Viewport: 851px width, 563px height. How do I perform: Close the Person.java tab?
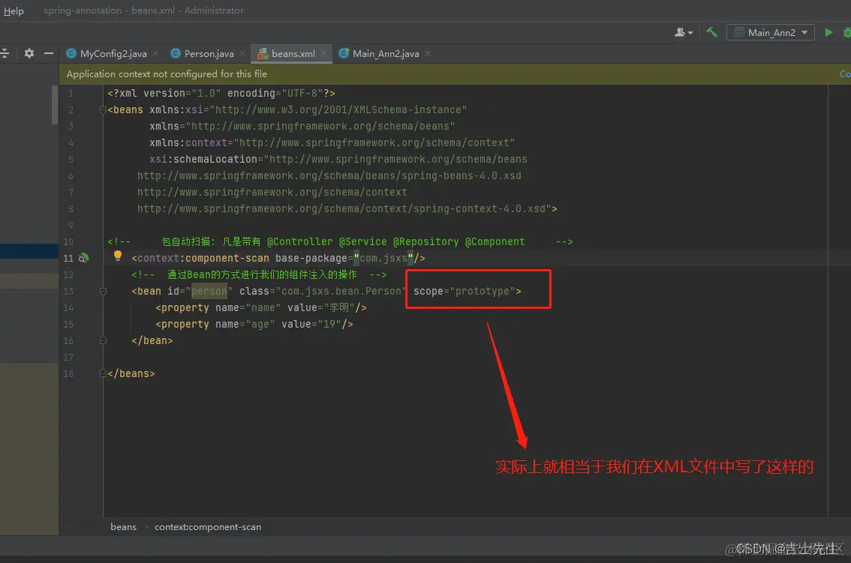242,53
